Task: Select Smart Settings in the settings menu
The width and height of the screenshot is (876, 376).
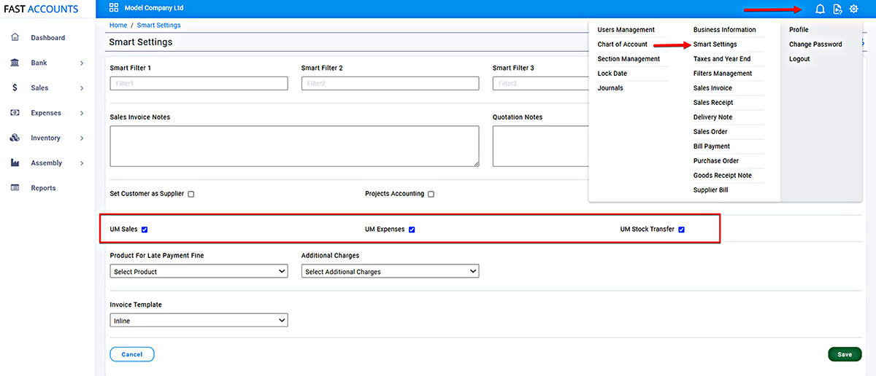Action: (x=715, y=44)
